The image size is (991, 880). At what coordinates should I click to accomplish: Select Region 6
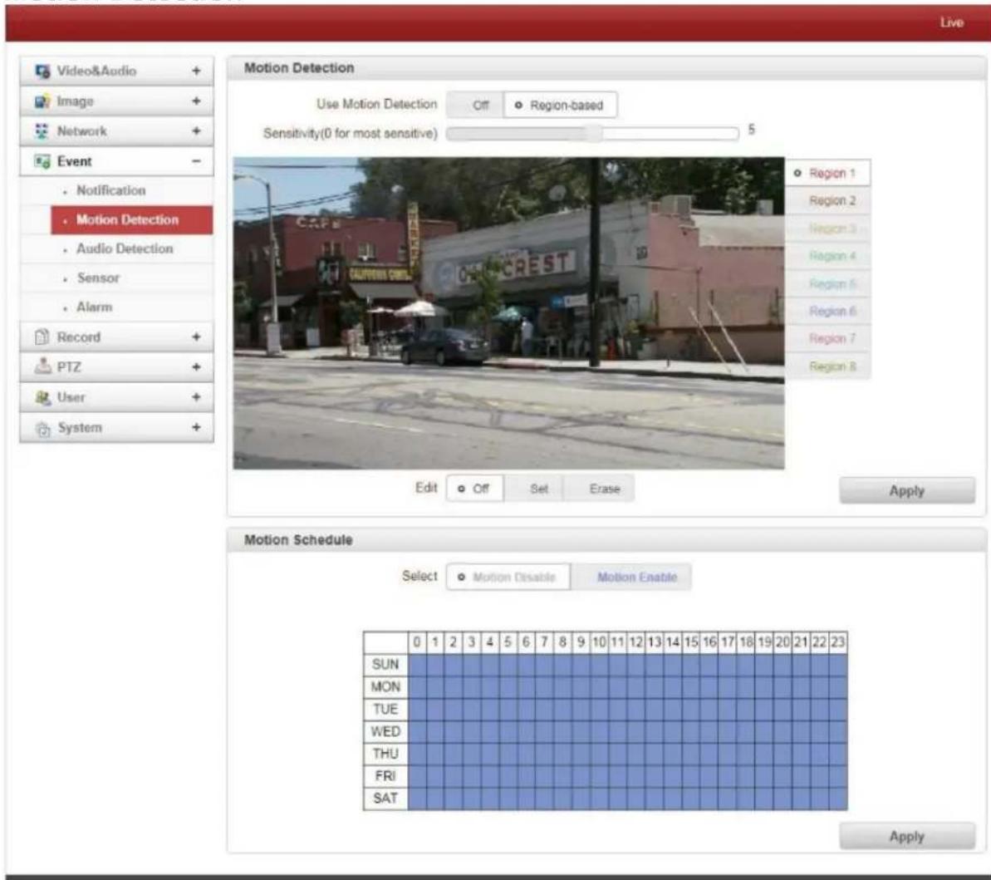click(x=827, y=311)
